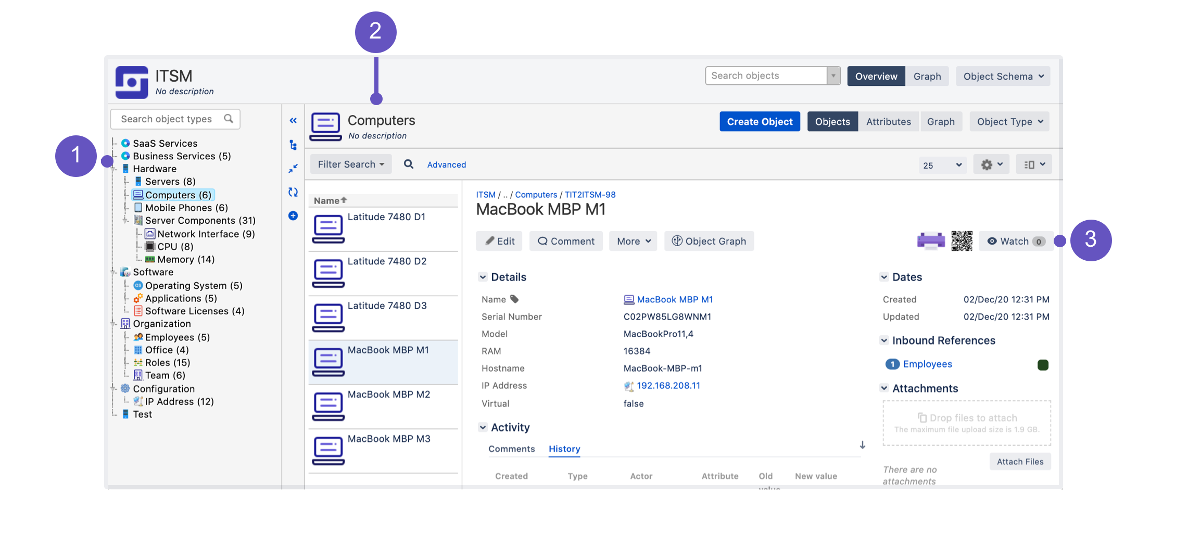The width and height of the screenshot is (1188, 559).
Task: Click the Attach Files button
Action: coord(1020,462)
